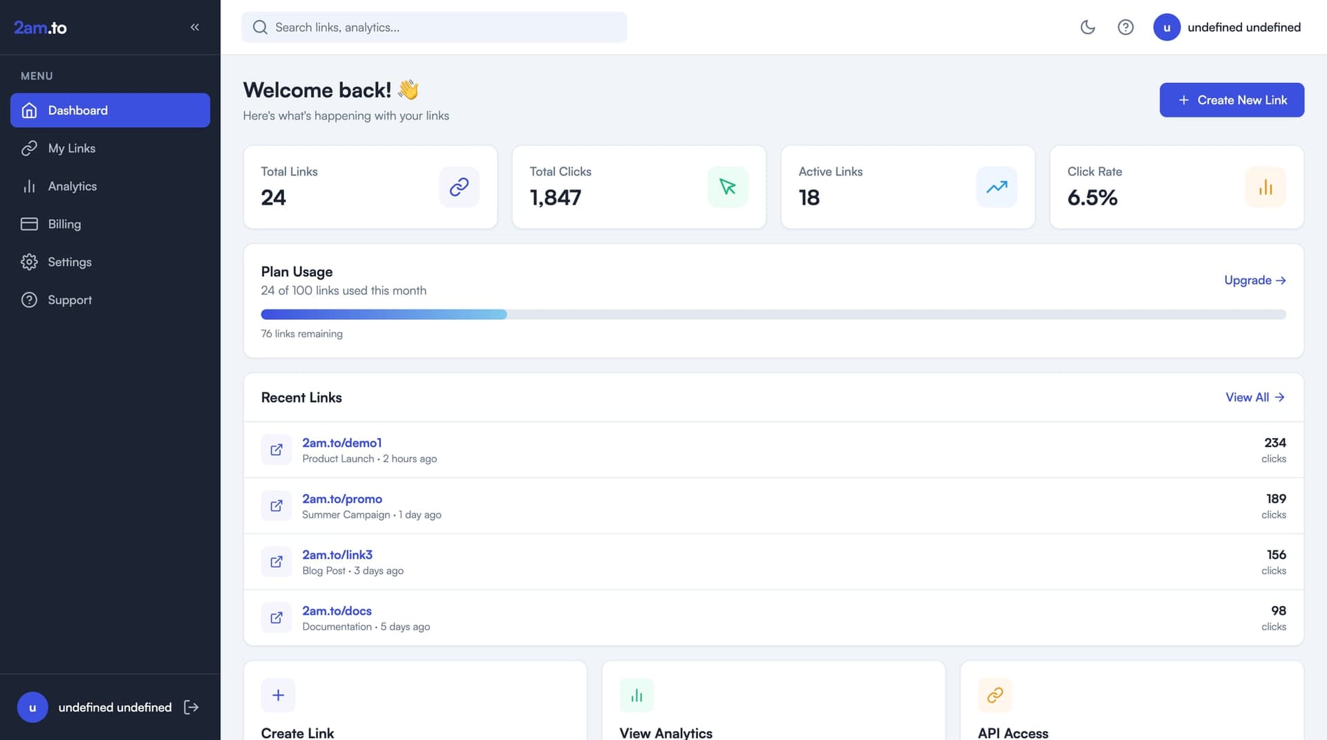Click the Active Links trend arrow icon
The width and height of the screenshot is (1327, 740).
[997, 187]
